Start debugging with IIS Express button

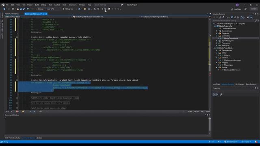68,9
